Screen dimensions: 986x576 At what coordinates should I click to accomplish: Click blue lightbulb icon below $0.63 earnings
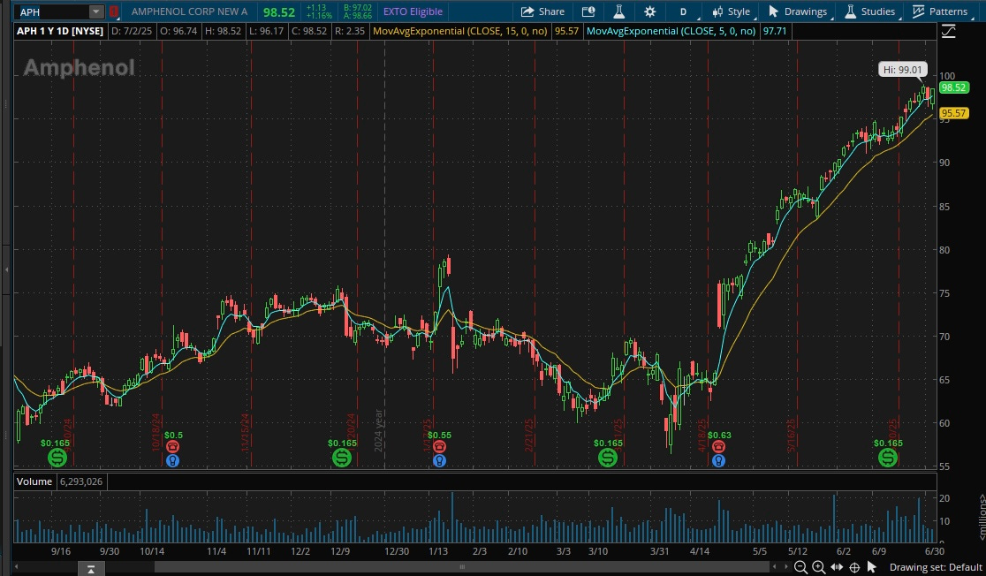[719, 461]
